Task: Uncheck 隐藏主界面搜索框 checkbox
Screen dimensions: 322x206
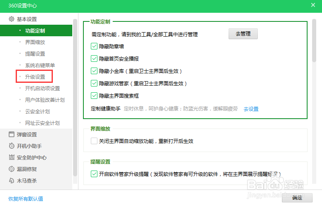Action: tap(94, 96)
